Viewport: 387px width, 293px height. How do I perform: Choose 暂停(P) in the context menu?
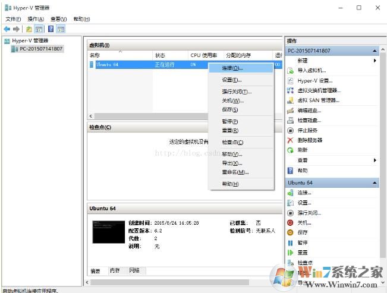pyautogui.click(x=241, y=121)
